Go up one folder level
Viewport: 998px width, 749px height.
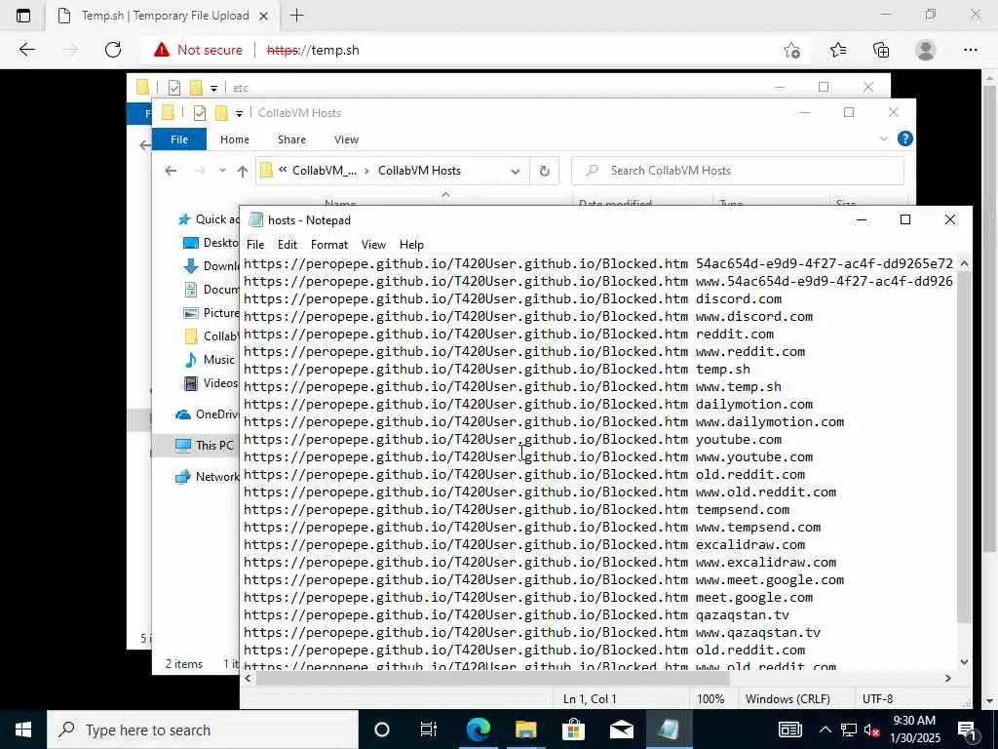click(242, 171)
